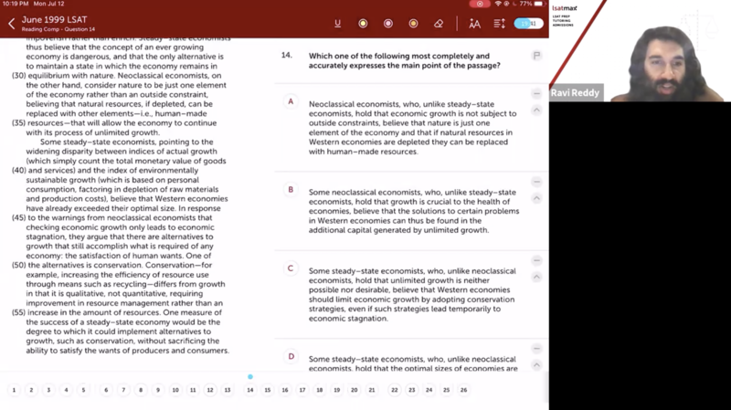Image resolution: width=731 pixels, height=410 pixels.
Task: Collapse answer choice B using its chevron
Action: coord(537,198)
